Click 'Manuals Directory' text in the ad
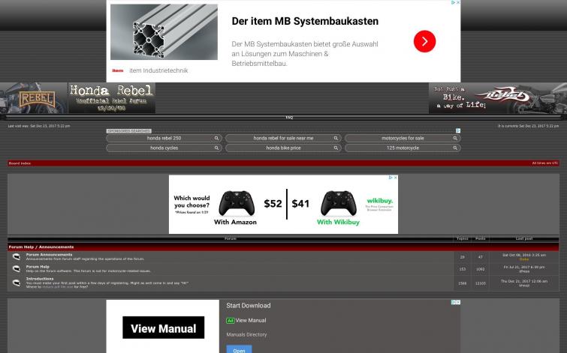This screenshot has height=353, width=567. pos(246,335)
